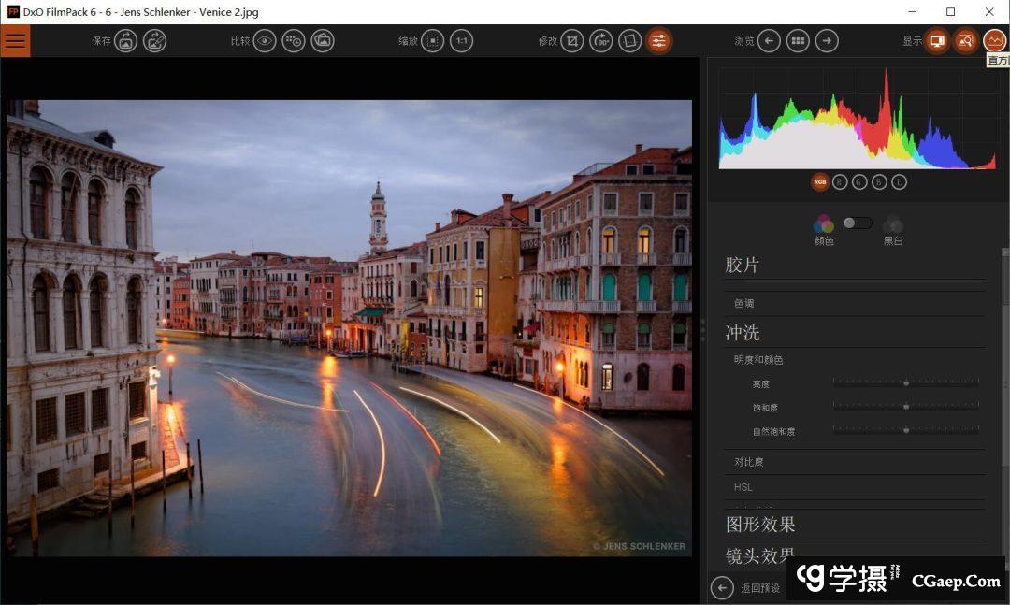Toggle the compare eye icon
This screenshot has height=605, width=1010.
point(265,41)
